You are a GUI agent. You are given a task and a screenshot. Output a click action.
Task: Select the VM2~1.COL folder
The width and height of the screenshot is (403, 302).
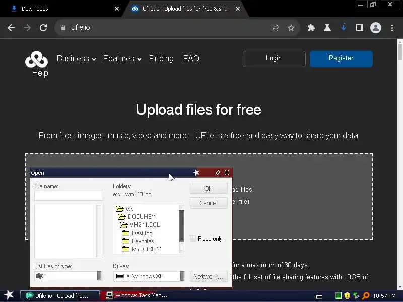pyautogui.click(x=140, y=225)
